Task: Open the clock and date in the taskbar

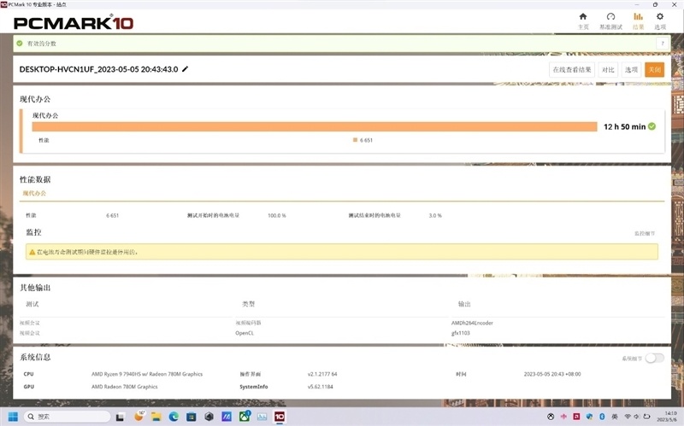Action: pos(667,417)
